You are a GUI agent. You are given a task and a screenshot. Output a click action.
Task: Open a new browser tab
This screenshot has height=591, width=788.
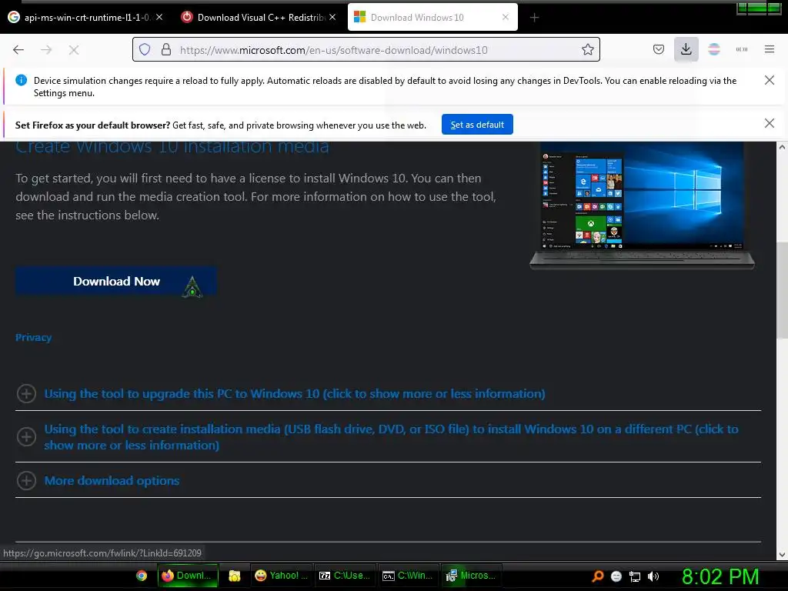pyautogui.click(x=534, y=18)
